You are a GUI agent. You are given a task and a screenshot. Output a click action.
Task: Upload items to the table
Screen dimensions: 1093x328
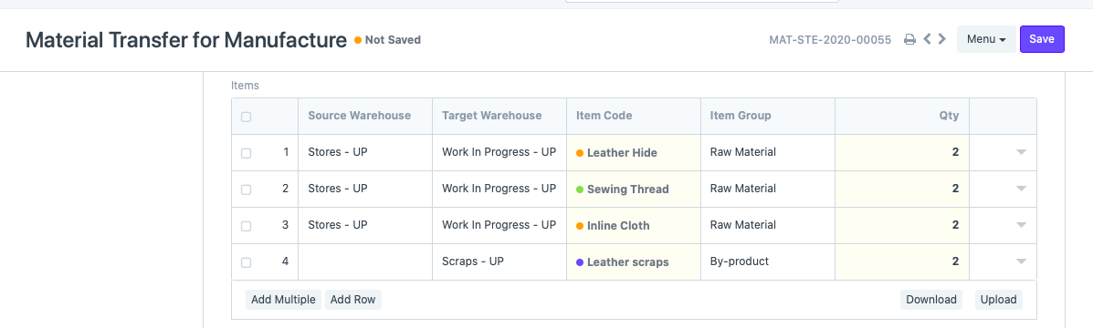click(x=999, y=300)
